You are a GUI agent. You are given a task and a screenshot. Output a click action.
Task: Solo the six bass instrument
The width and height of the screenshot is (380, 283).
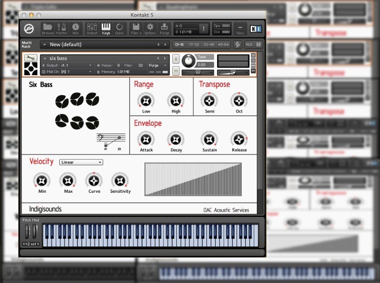[x=176, y=59]
